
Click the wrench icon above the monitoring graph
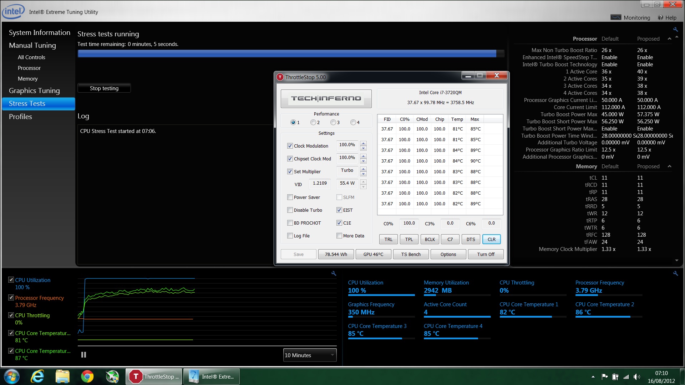[334, 273]
